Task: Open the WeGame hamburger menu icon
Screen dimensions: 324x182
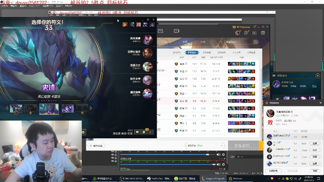Action: click(255, 27)
